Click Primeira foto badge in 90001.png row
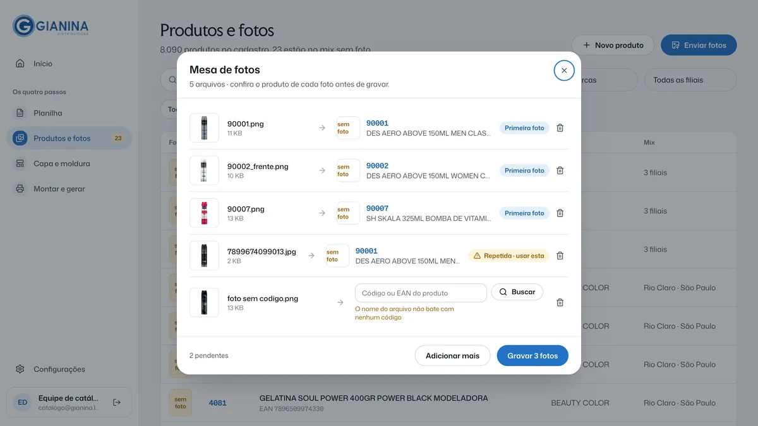 524,128
